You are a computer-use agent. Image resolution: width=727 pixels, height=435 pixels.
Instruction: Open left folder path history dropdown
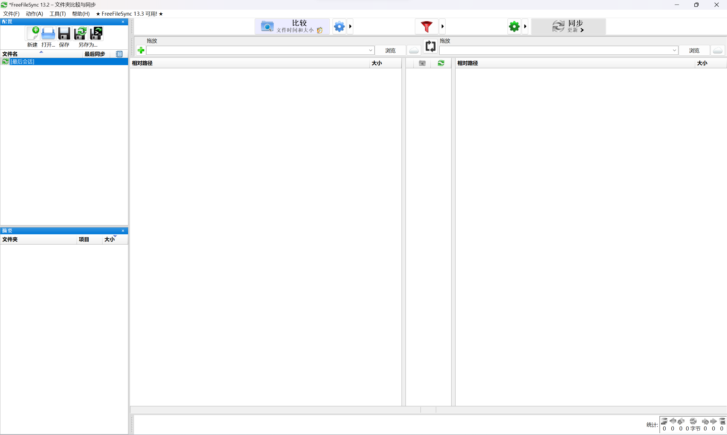(370, 50)
